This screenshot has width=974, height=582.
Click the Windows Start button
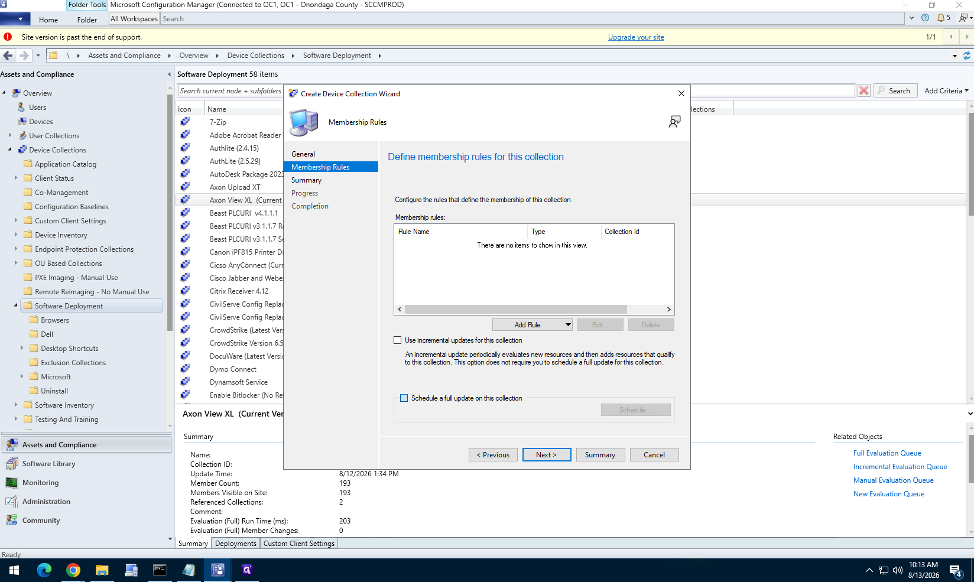[14, 570]
